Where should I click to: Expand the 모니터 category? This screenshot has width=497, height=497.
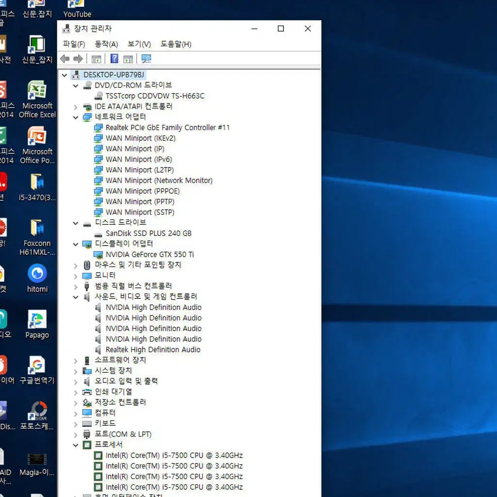[75, 276]
